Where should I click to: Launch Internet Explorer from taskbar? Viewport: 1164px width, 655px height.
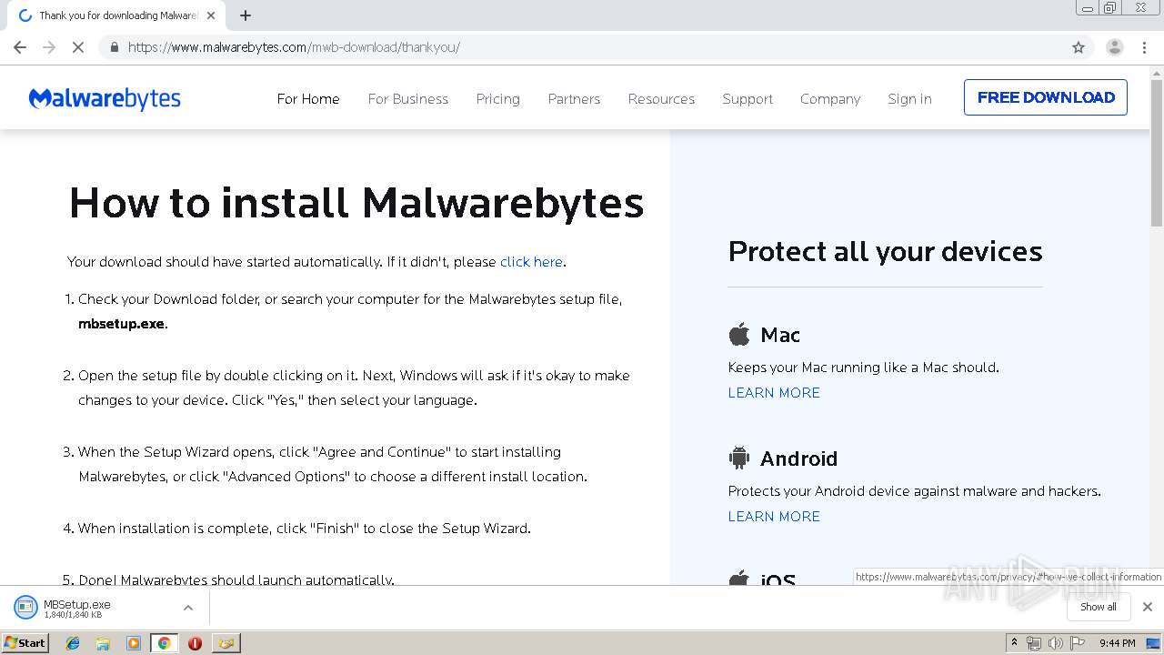coord(73,643)
